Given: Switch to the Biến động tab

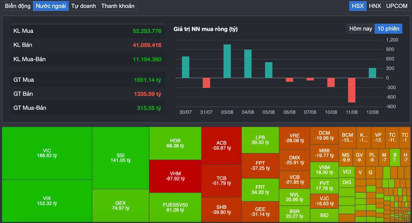Looking at the screenshot, I should [x=18, y=6].
